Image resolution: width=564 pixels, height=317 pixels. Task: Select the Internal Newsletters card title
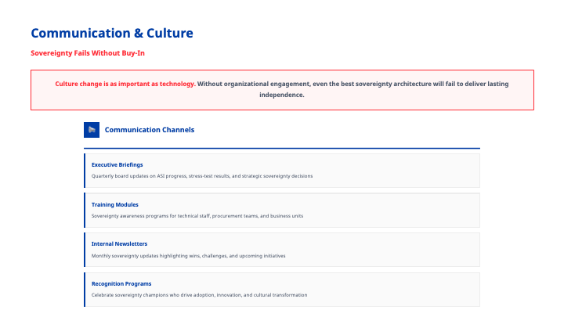click(x=119, y=244)
